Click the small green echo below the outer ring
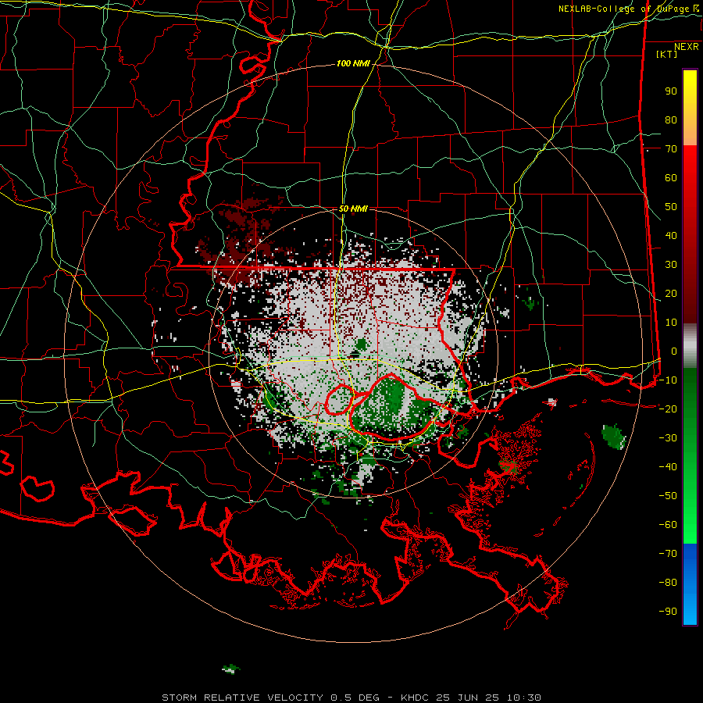The width and height of the screenshot is (703, 703). click(231, 669)
